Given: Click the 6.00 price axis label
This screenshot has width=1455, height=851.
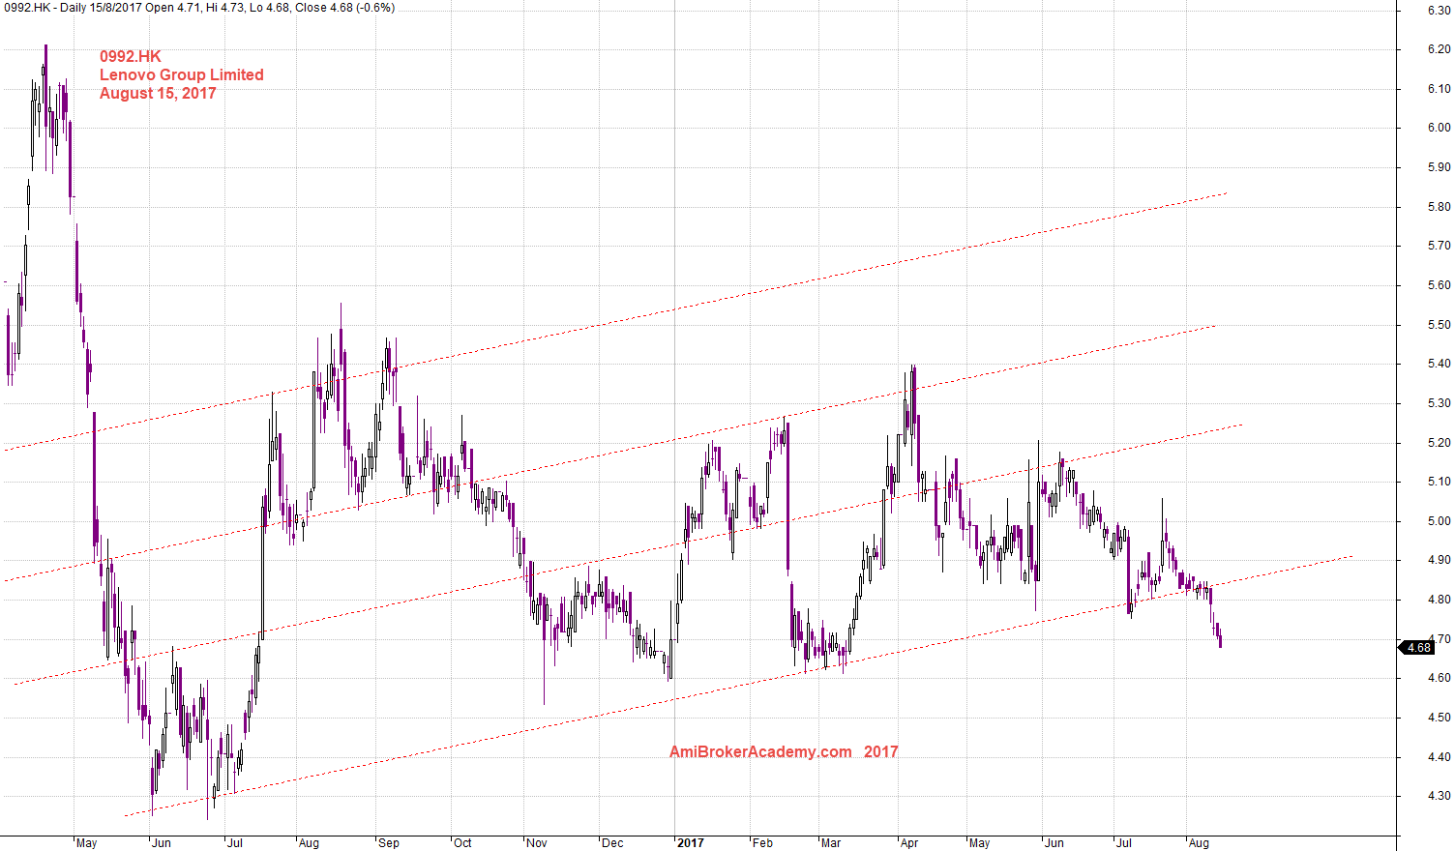Looking at the screenshot, I should (1439, 128).
